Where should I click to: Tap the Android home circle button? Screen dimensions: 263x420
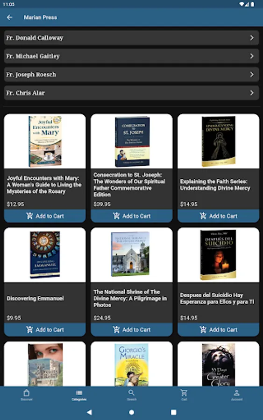pyautogui.click(x=131, y=412)
